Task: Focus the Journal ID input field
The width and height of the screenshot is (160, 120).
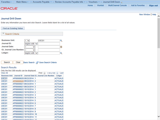Action: (49, 44)
